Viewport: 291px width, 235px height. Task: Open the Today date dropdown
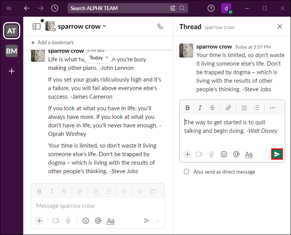(98, 58)
